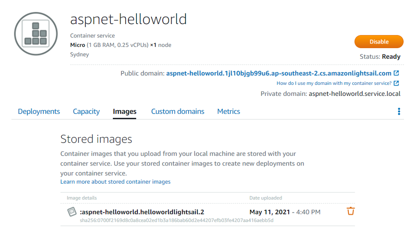Click the container image icon in the image row
The height and width of the screenshot is (233, 413).
point(71,212)
